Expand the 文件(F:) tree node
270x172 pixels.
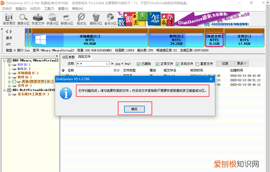point(9,86)
